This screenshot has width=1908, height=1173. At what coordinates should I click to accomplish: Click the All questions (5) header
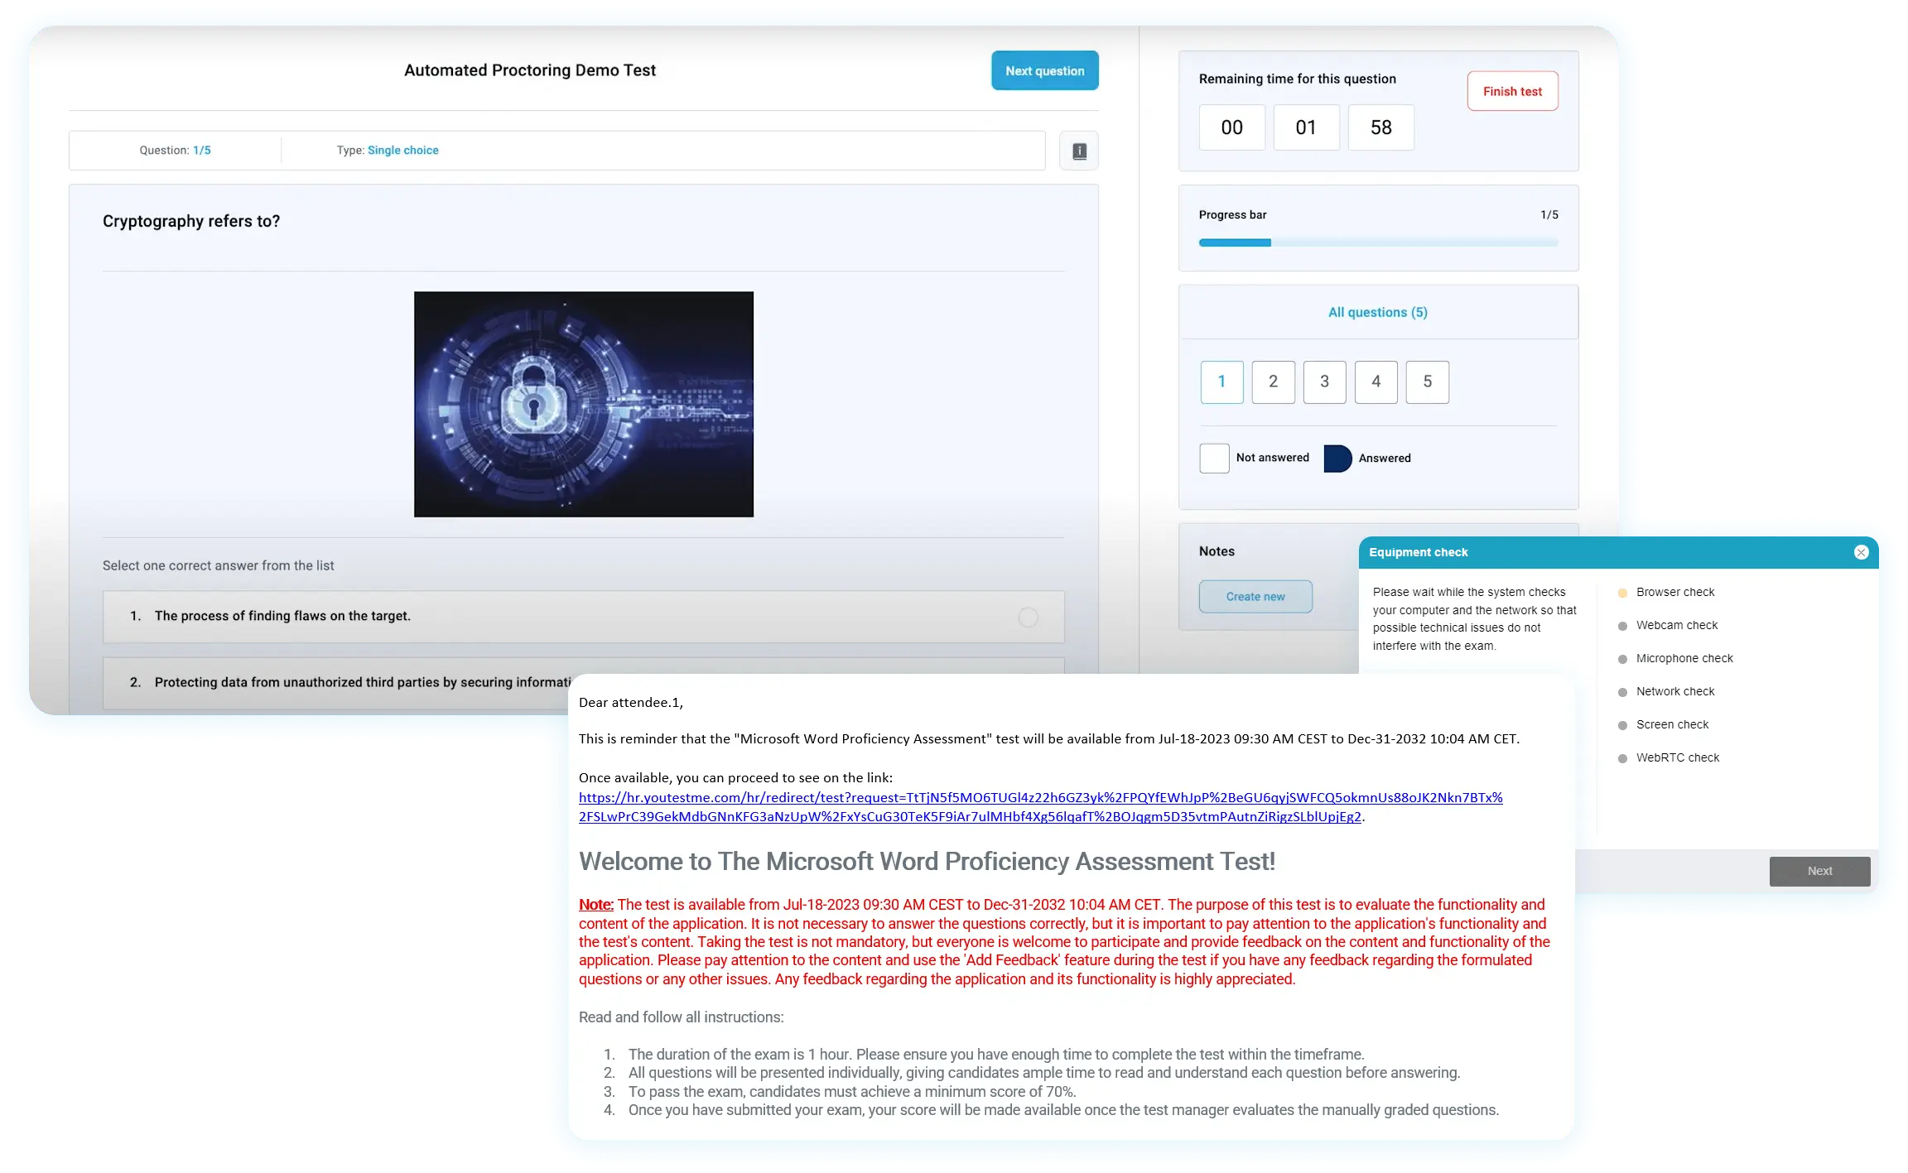pyautogui.click(x=1377, y=312)
